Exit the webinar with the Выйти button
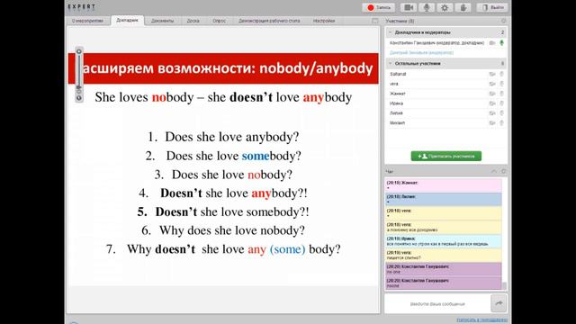Screen dimensions: 576x324 [x=492, y=7]
